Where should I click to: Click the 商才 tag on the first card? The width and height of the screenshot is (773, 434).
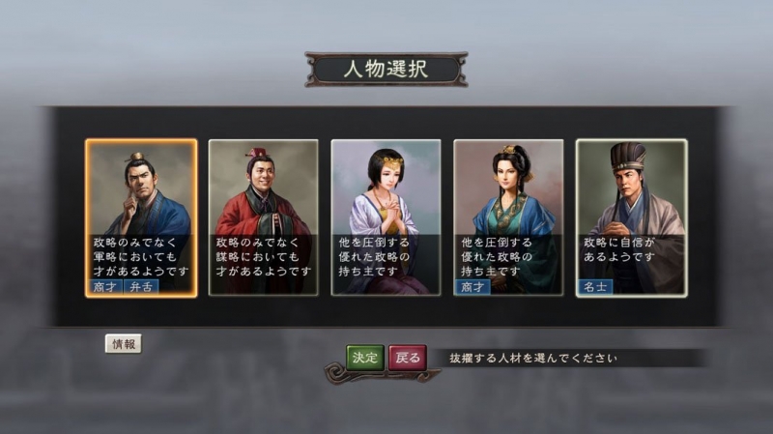click(x=105, y=286)
